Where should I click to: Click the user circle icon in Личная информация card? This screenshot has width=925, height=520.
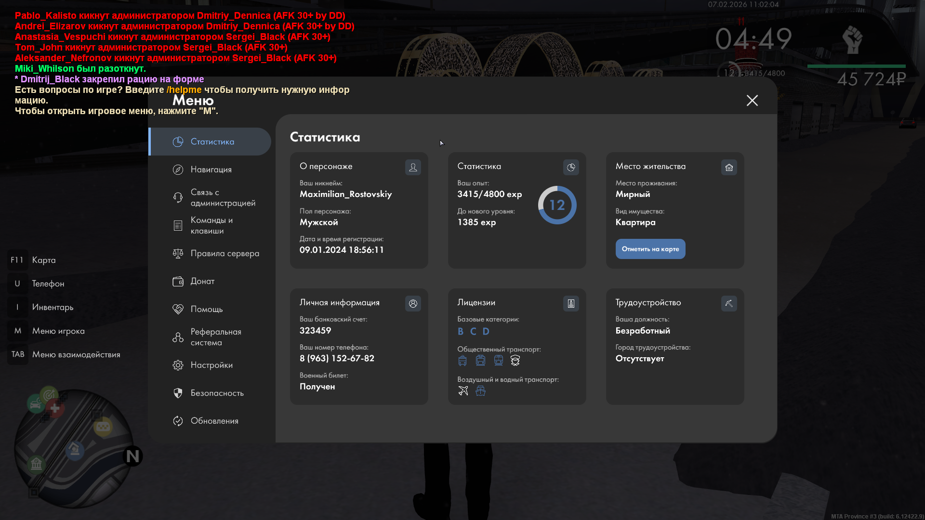pos(413,303)
